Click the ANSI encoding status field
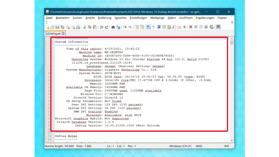Image resolution: width=279 pixels, height=157 pixels. coord(199,146)
